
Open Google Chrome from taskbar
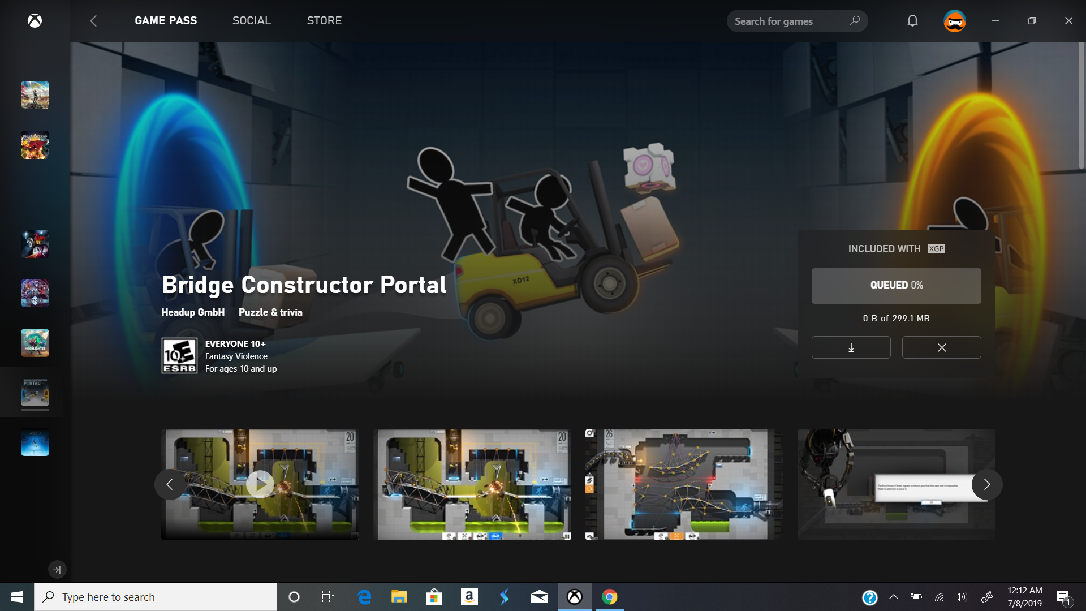click(x=610, y=597)
